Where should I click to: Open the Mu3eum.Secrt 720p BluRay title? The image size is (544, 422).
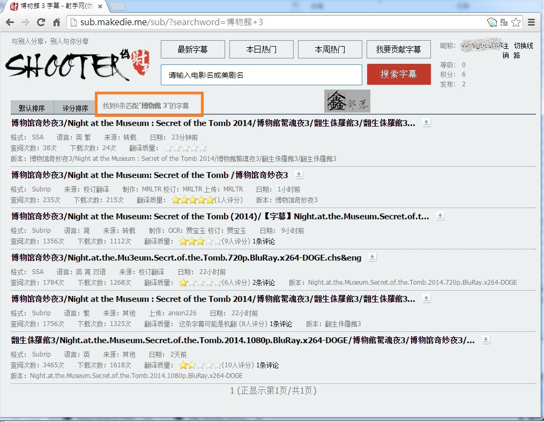tap(187, 257)
